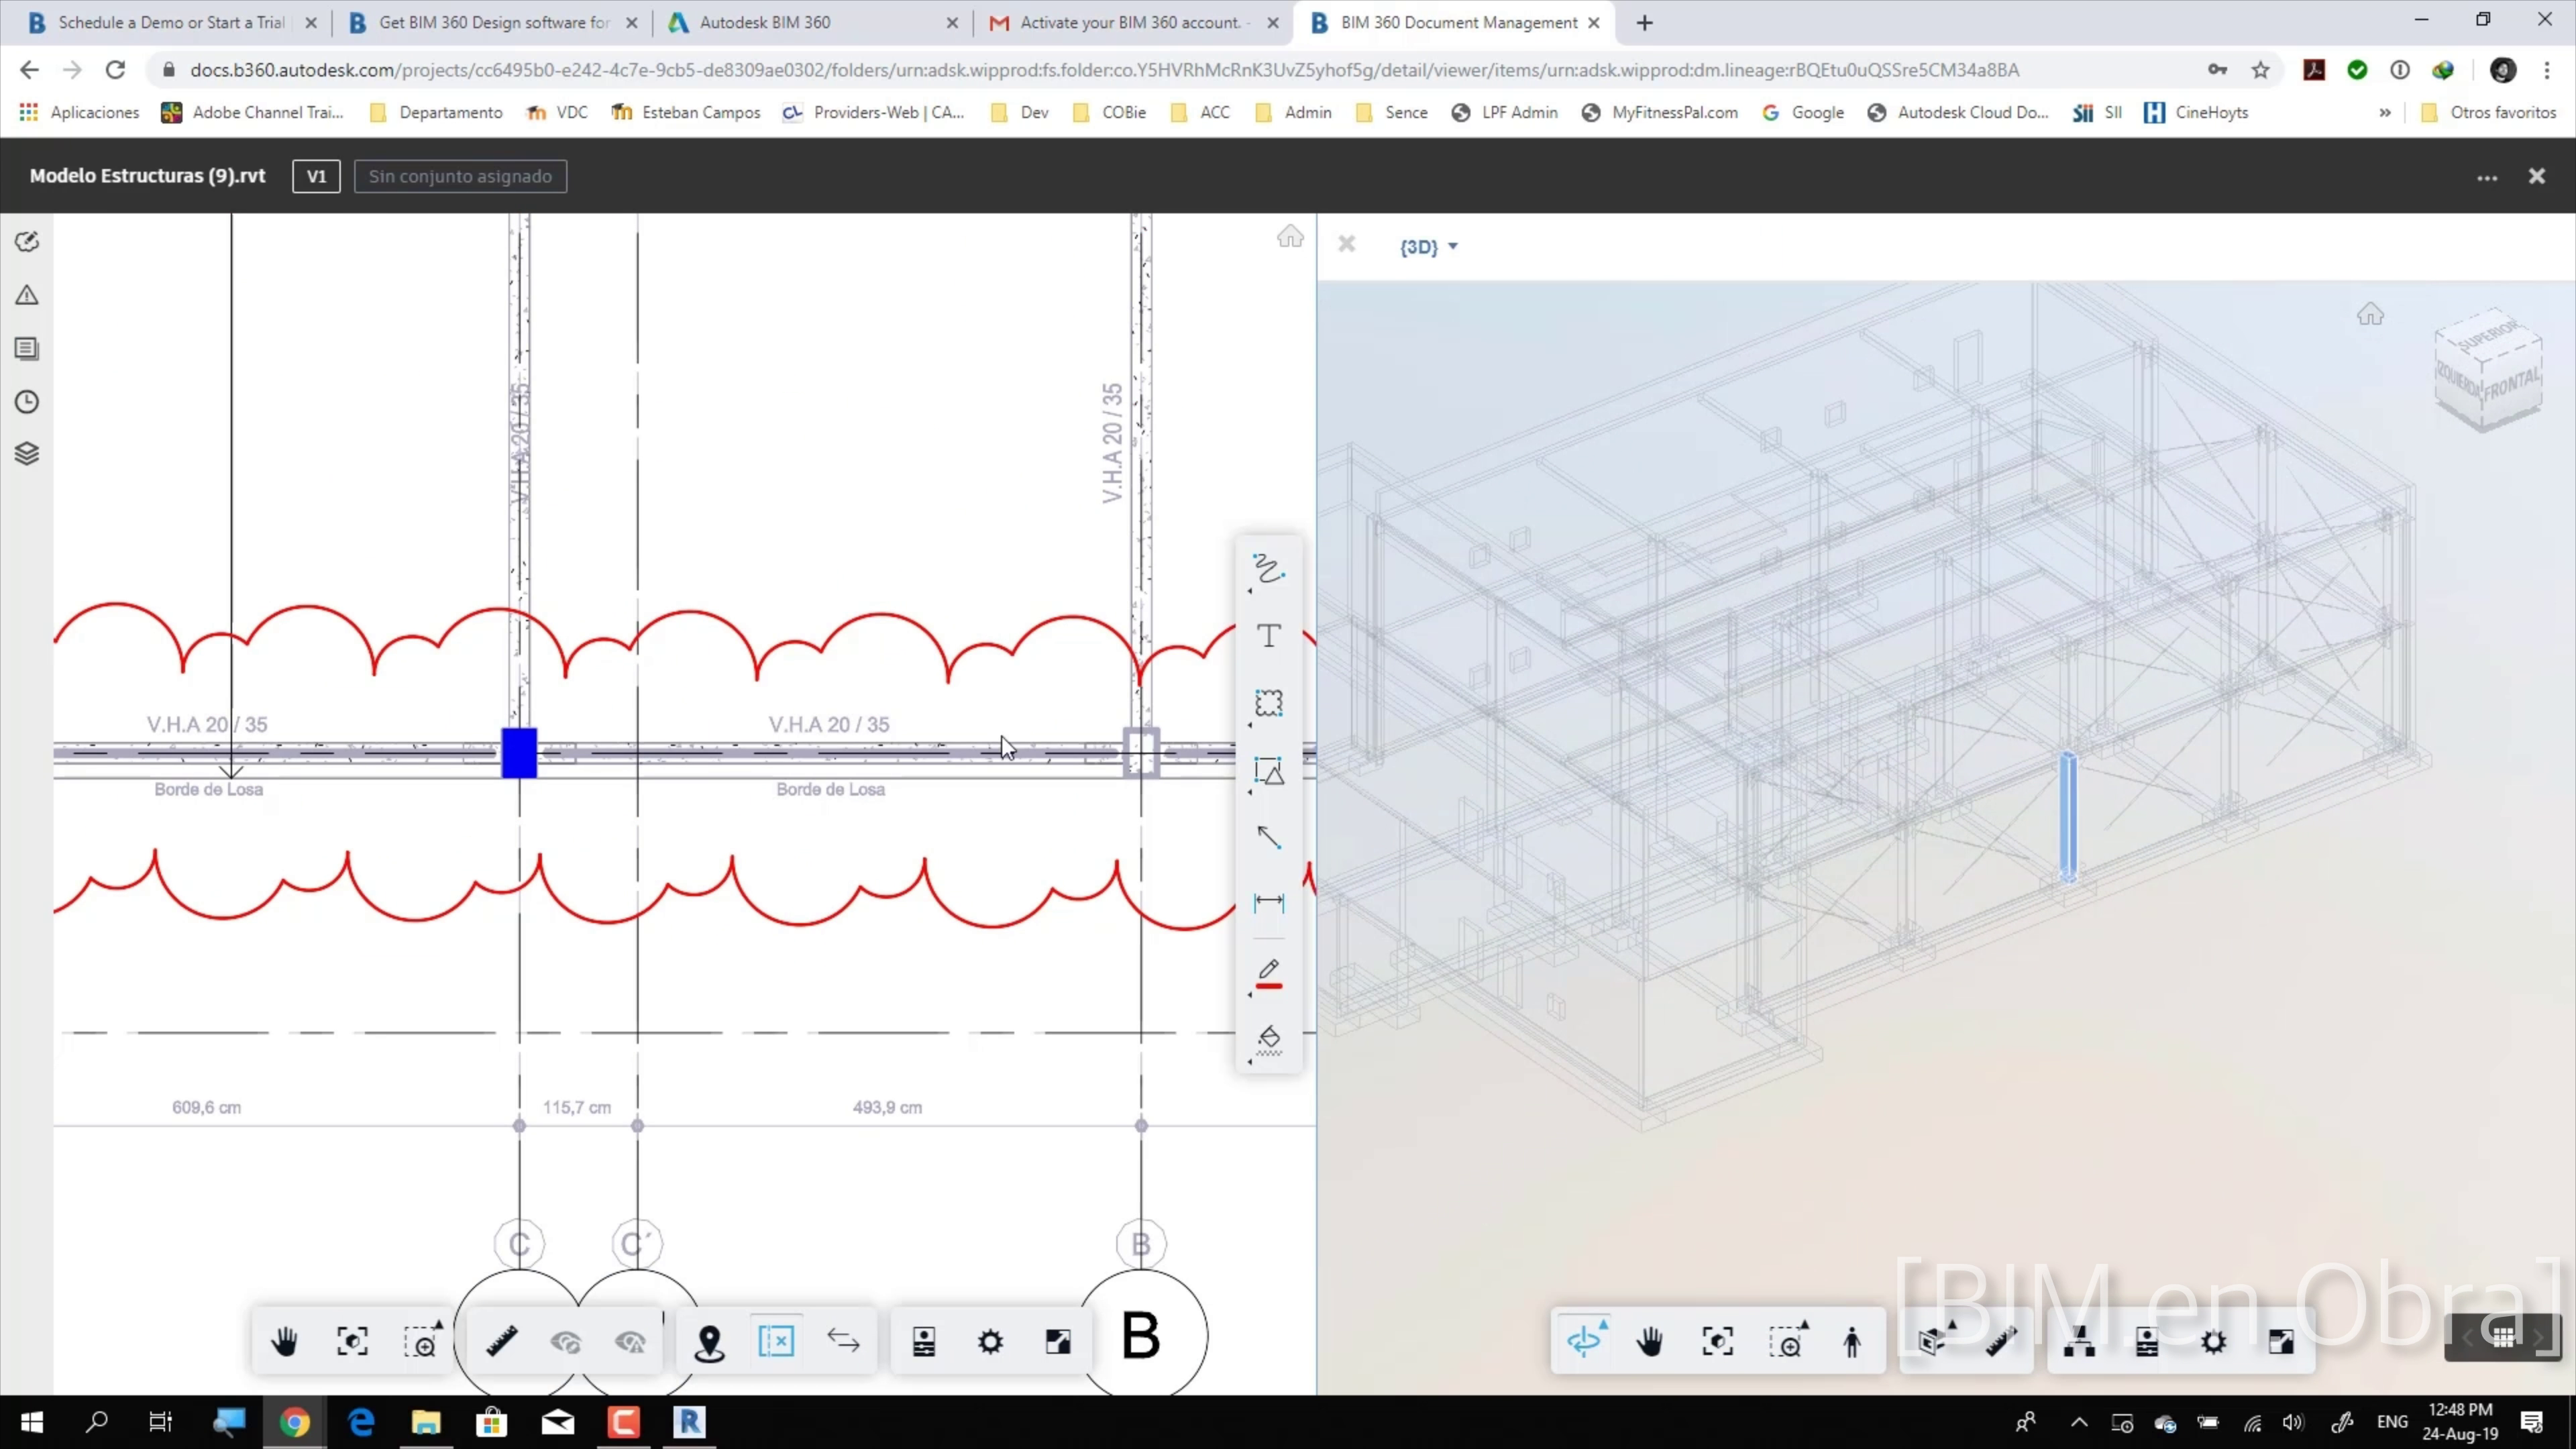
Task: Click the 'Sin conjunto asignado' button
Action: (x=460, y=176)
